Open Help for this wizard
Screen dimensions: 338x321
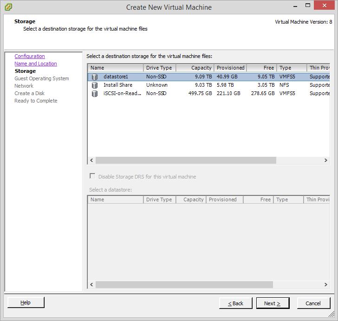coord(26,303)
